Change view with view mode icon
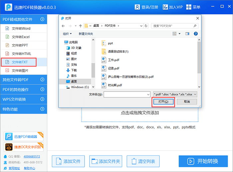233x172 pixels. [174, 34]
